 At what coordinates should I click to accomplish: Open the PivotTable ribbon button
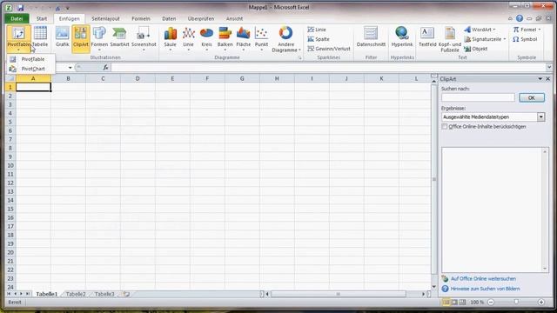(x=18, y=38)
